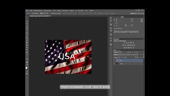Screen dimensions: 170x96
Task: Click the foreground color swatch
Action: coord(27,68)
